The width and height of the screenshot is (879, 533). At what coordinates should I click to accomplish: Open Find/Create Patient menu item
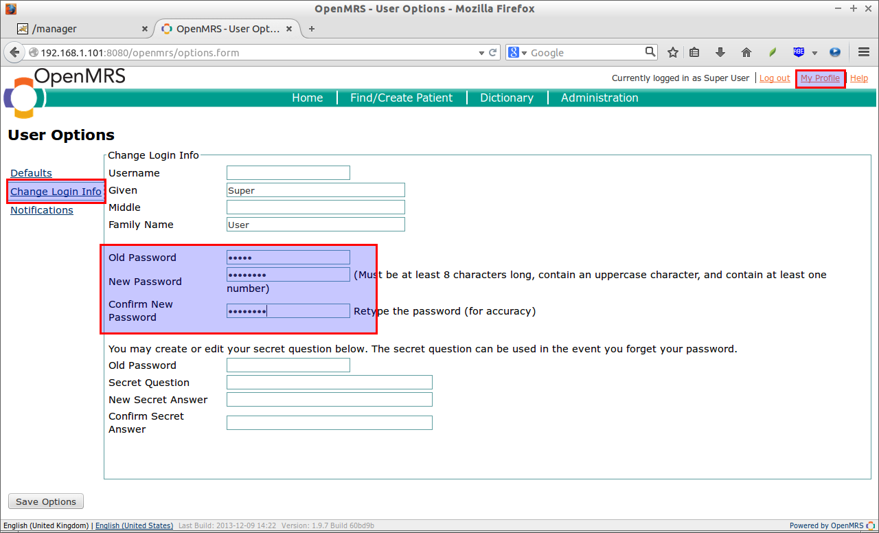tap(401, 98)
